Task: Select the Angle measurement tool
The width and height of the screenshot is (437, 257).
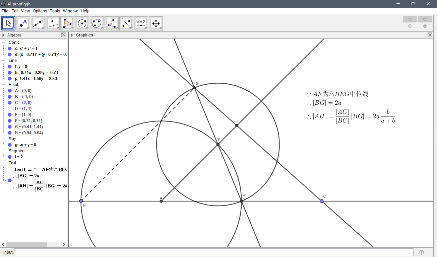Action: [x=112, y=23]
